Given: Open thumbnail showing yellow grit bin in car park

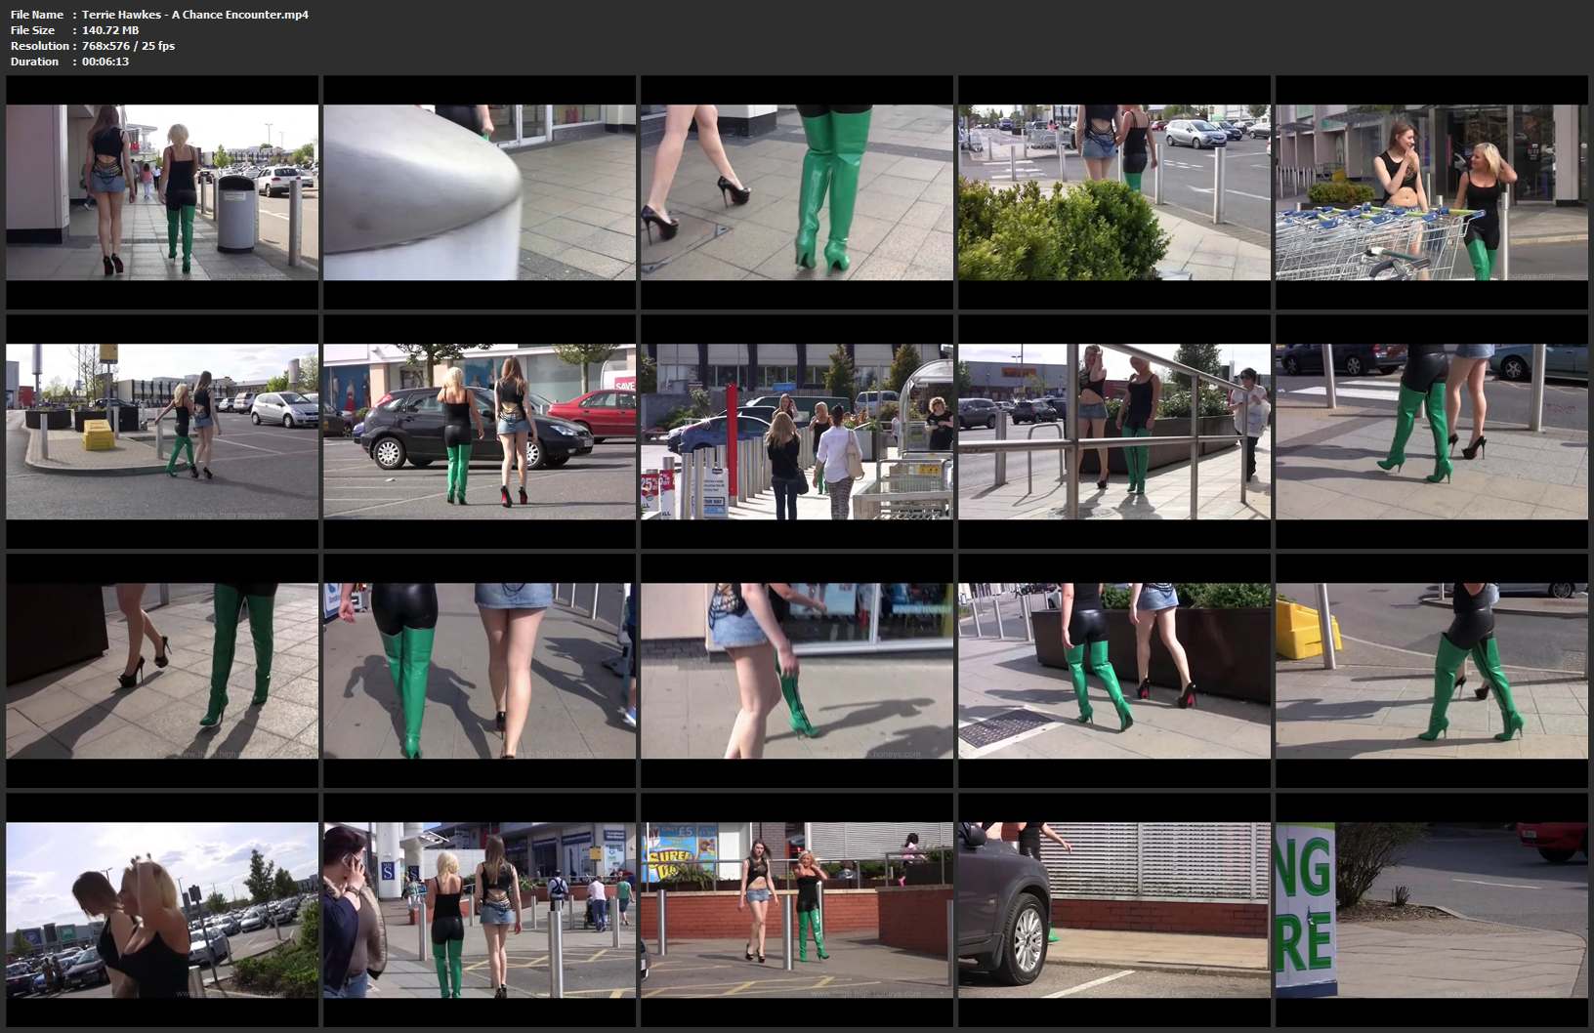Looking at the screenshot, I should [x=162, y=432].
